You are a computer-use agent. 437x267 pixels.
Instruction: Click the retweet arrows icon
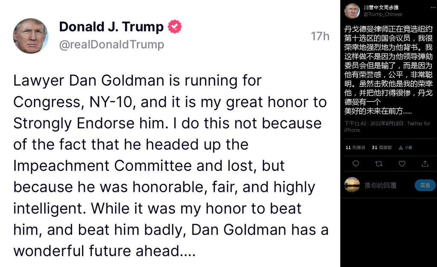pos(379,164)
